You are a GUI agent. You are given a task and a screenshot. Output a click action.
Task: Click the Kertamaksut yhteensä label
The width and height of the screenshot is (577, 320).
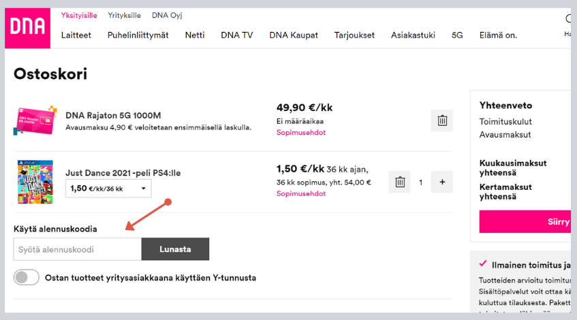(505, 191)
